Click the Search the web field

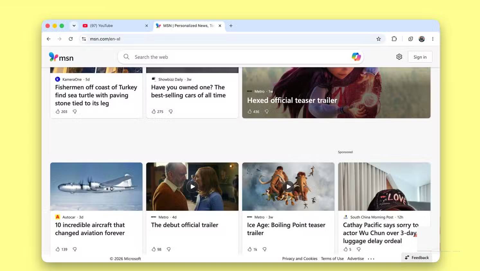pos(241,57)
